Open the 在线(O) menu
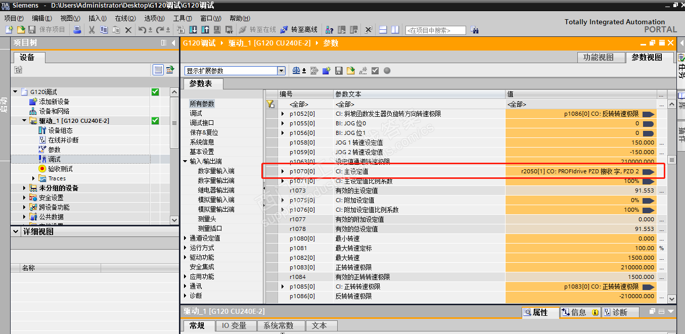Image resolution: width=685 pixels, height=334 pixels. tap(125, 18)
